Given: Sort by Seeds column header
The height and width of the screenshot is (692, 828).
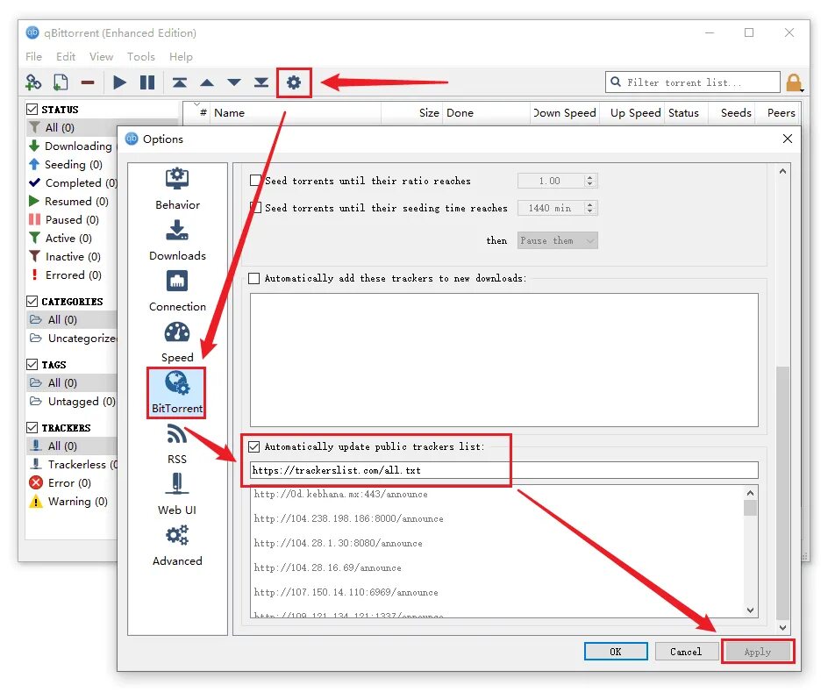Looking at the screenshot, I should click(731, 113).
